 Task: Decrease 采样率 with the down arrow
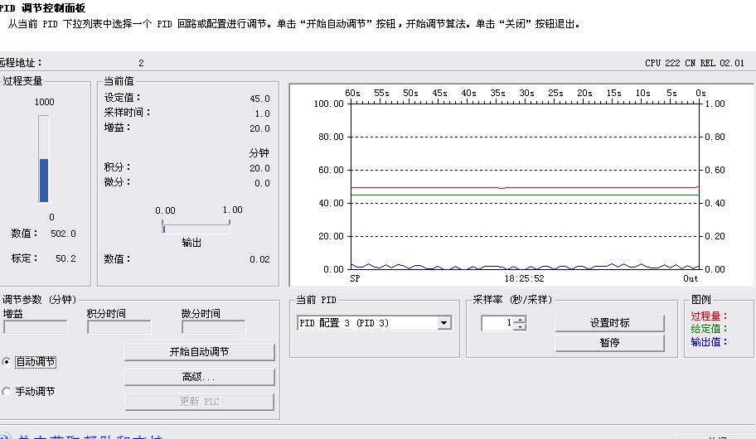coord(520,327)
